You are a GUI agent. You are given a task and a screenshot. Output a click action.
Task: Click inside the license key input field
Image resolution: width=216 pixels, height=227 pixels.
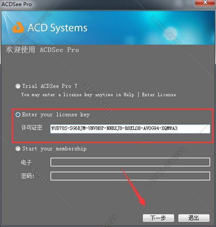tap(130, 129)
